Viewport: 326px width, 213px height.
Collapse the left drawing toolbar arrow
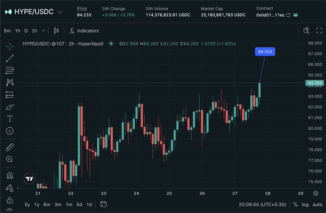click(x=18, y=188)
